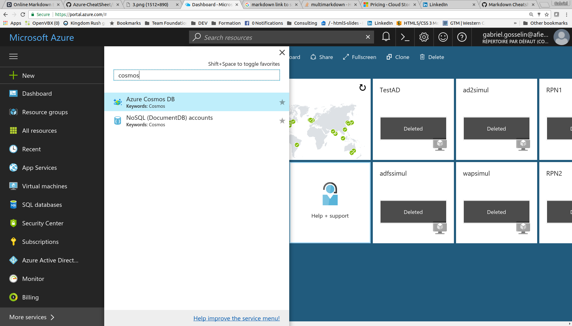572x326 pixels.
Task: Click the Delete dashboard trash icon
Action: 422,57
